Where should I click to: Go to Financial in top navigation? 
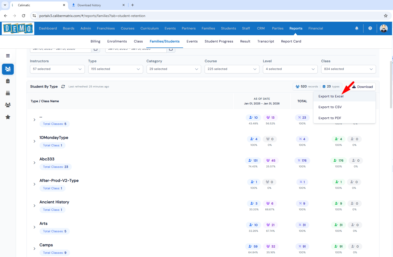[315, 28]
